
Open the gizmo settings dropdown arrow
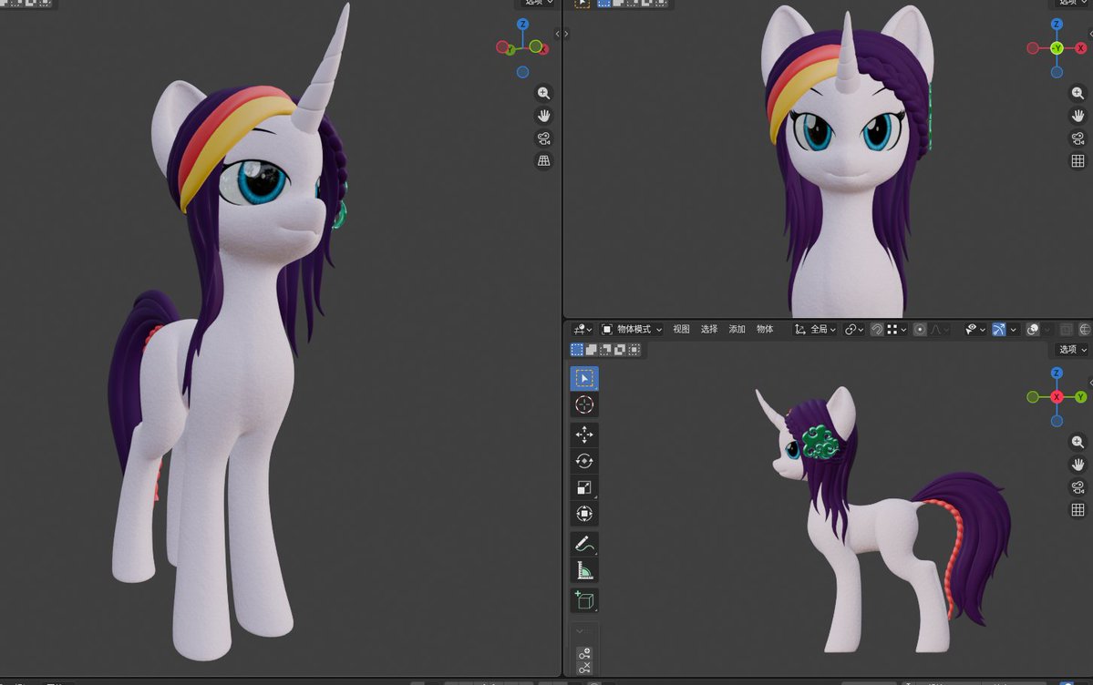[x=1014, y=330]
